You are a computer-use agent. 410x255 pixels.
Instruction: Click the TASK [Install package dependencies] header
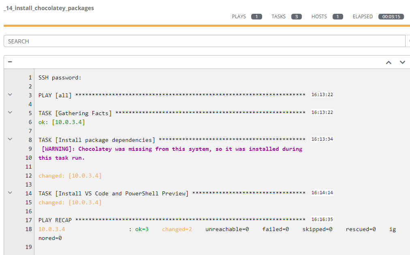click(x=172, y=140)
